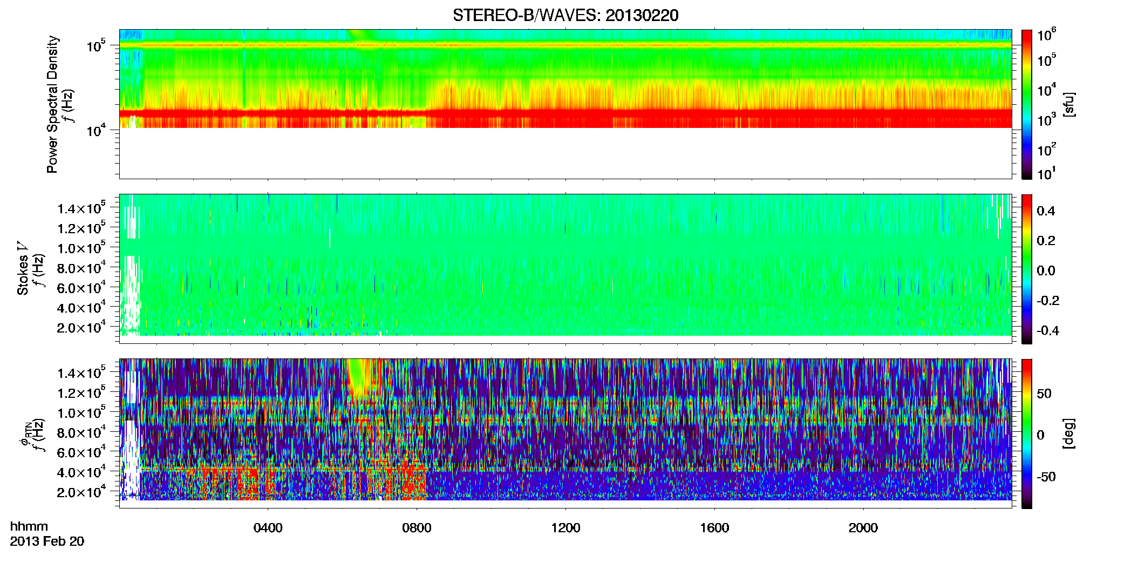Click the 1600 time tick label

click(714, 528)
